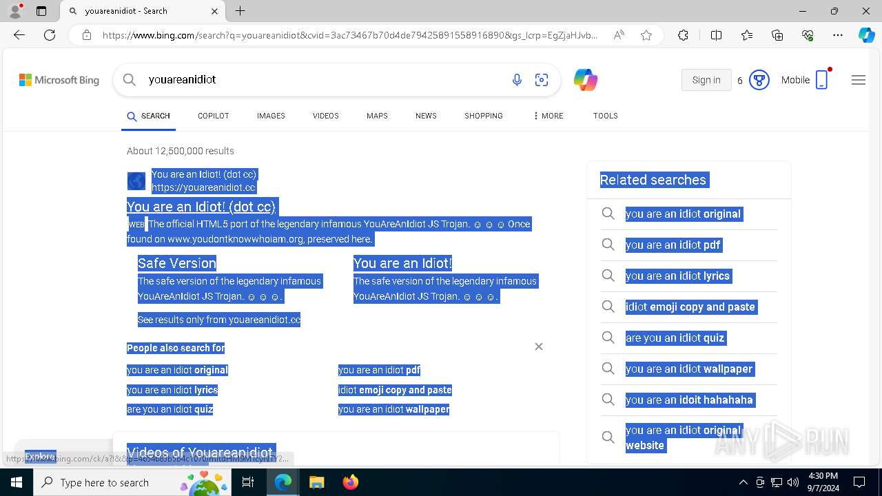Open the site information lock icon
The height and width of the screenshot is (496, 882).
[86, 35]
